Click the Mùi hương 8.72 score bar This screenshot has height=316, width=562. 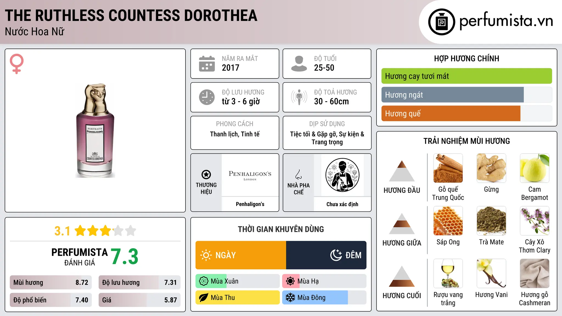coord(51,283)
